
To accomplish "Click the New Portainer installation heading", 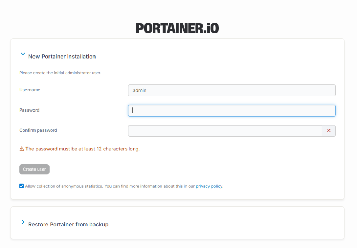I will [62, 57].
